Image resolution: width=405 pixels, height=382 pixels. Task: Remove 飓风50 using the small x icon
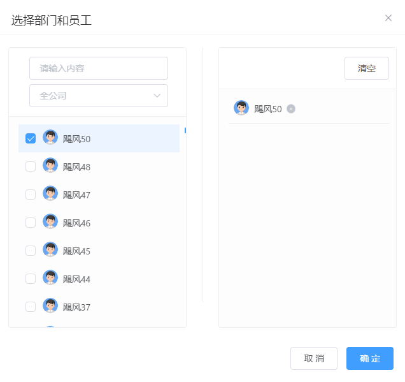[x=291, y=109]
